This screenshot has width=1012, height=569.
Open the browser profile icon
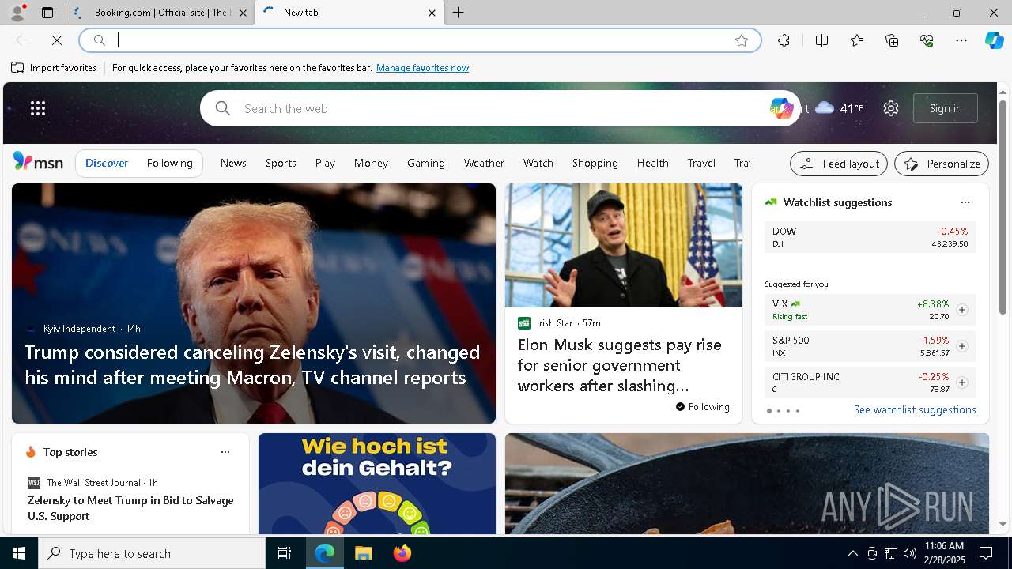[17, 13]
